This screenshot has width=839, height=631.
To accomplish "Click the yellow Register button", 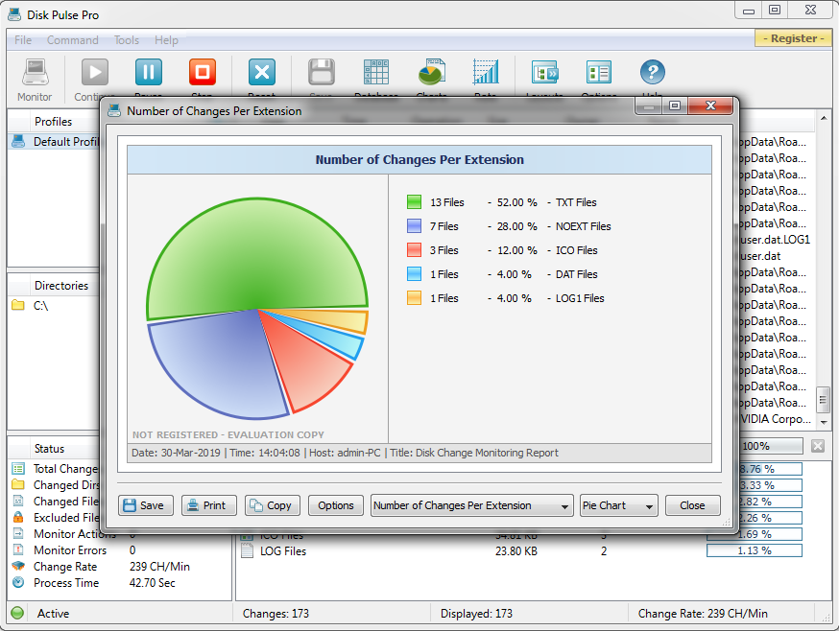I will 792,38.
